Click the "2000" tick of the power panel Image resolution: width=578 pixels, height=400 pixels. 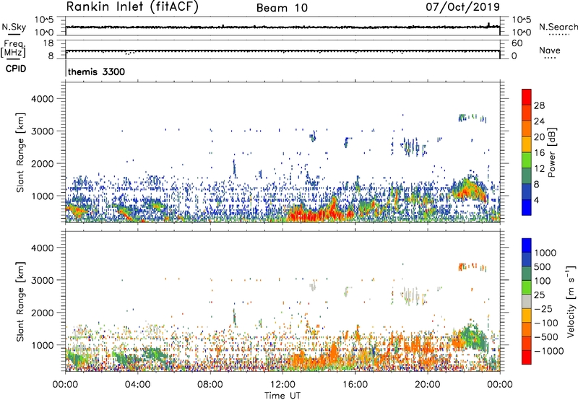(43, 163)
